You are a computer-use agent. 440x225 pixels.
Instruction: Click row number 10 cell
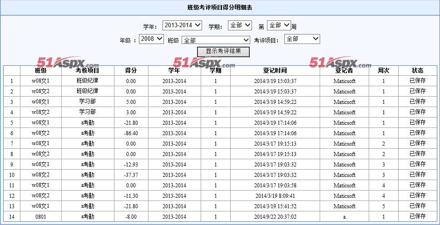[12, 175]
